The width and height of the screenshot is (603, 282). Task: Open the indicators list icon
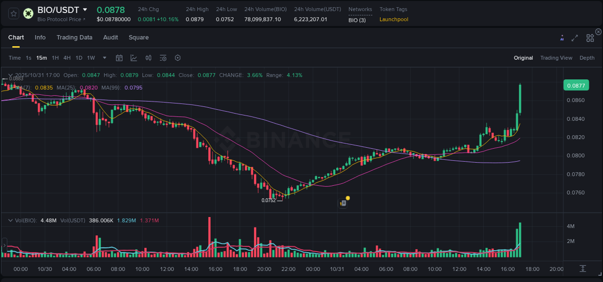coord(163,58)
